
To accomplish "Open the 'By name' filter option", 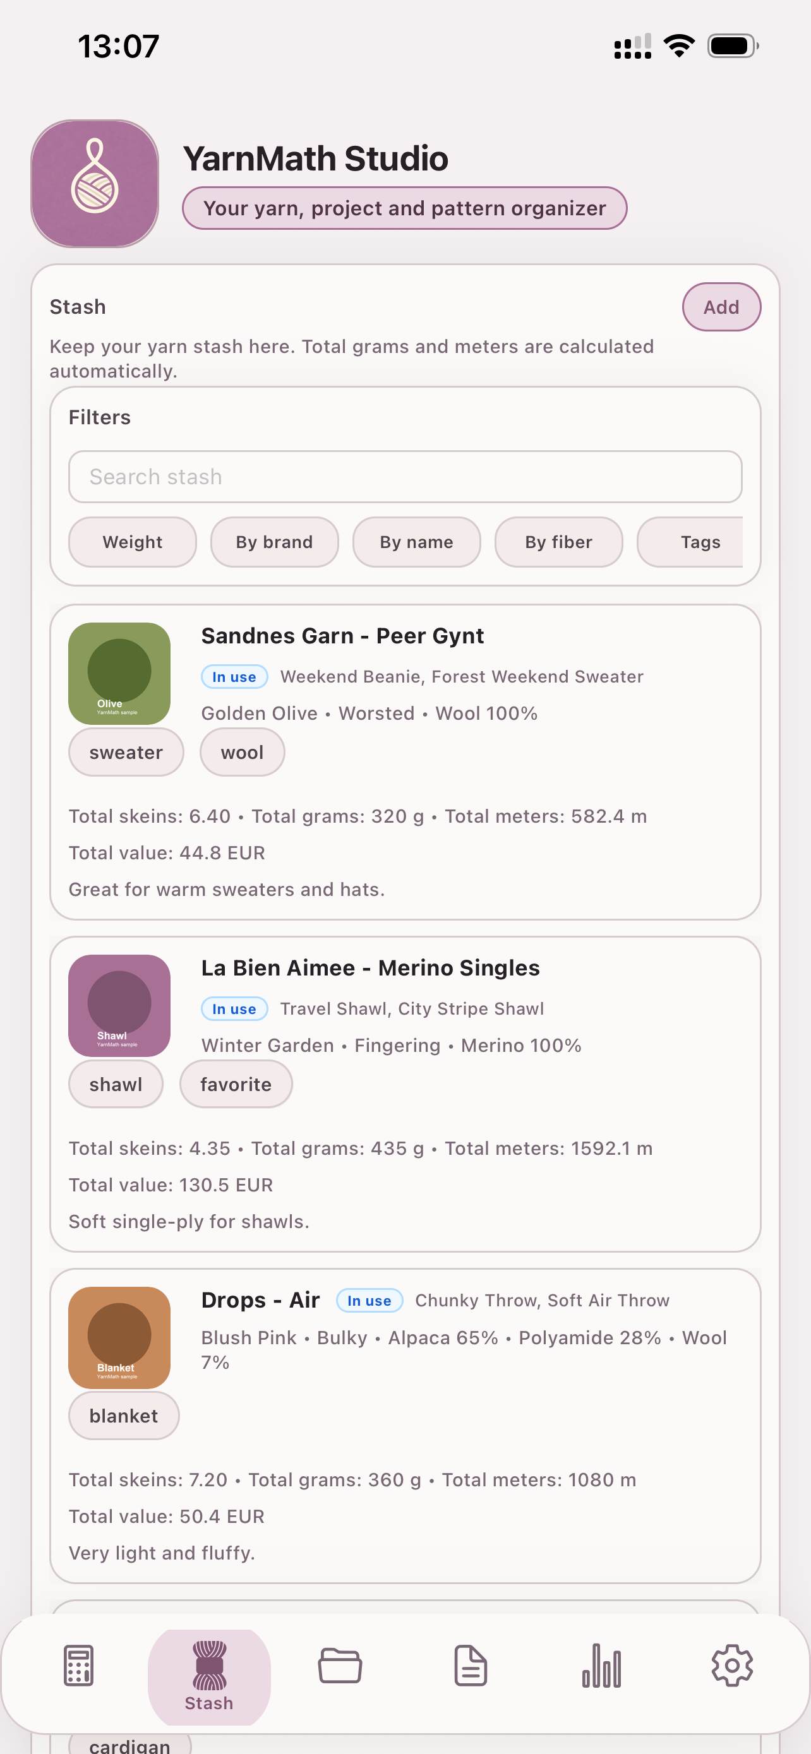I will tap(416, 542).
